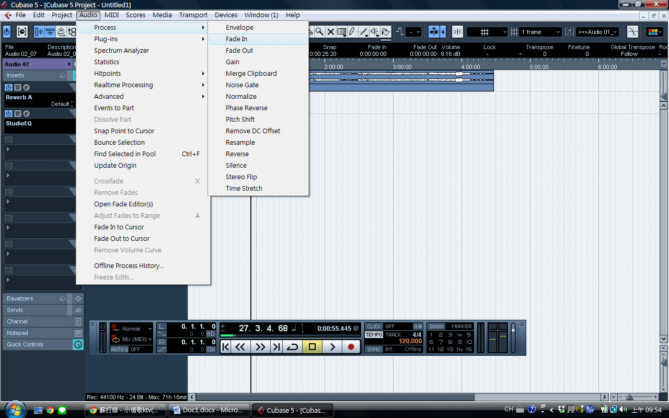This screenshot has height=418, width=669.
Task: Toggle the metronome CLICK button
Action: 374,327
